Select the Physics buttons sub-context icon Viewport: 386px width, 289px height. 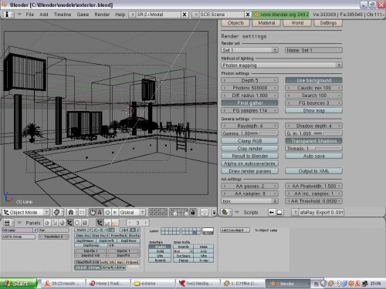[x=107, y=223]
